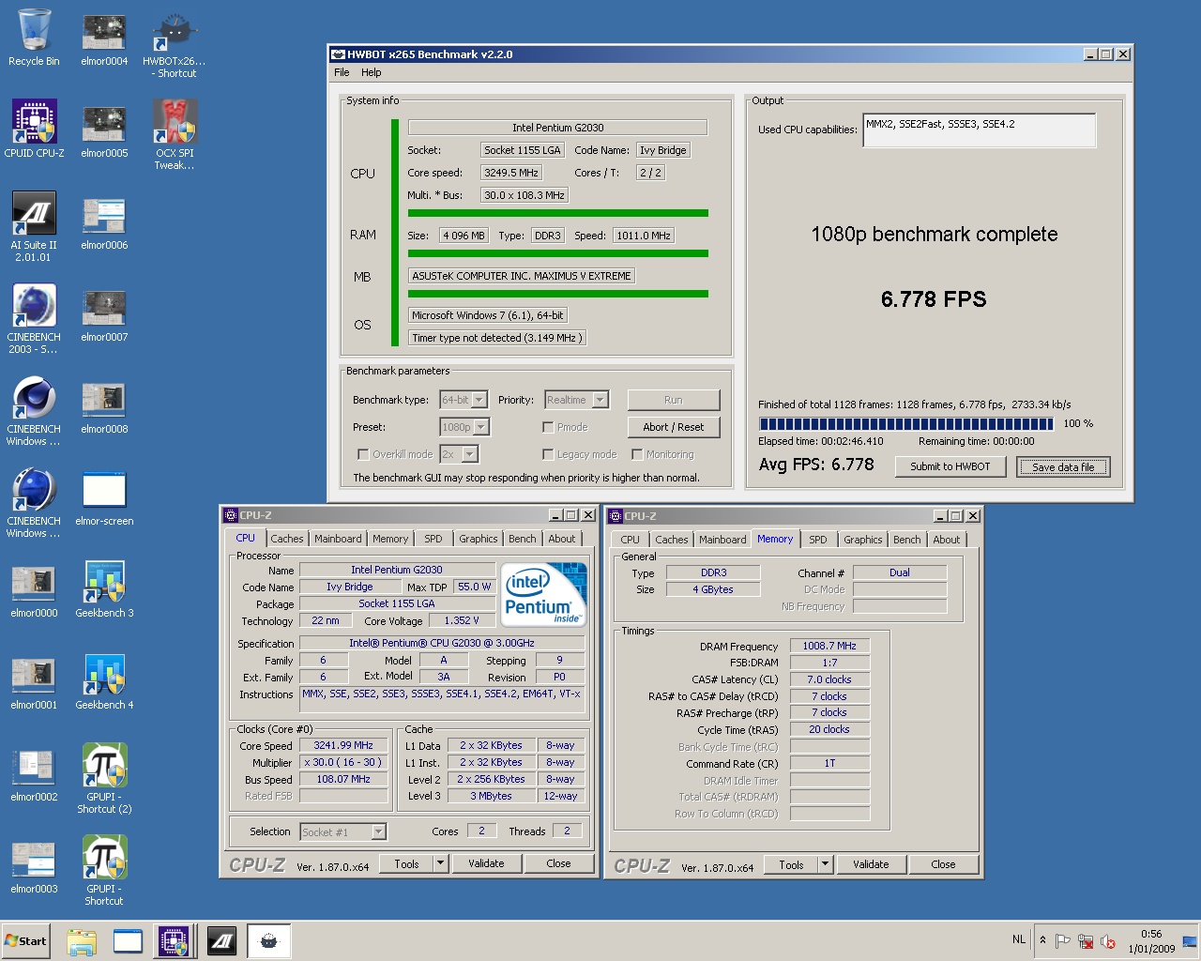Click the Submit to HWBOT button

coord(950,466)
